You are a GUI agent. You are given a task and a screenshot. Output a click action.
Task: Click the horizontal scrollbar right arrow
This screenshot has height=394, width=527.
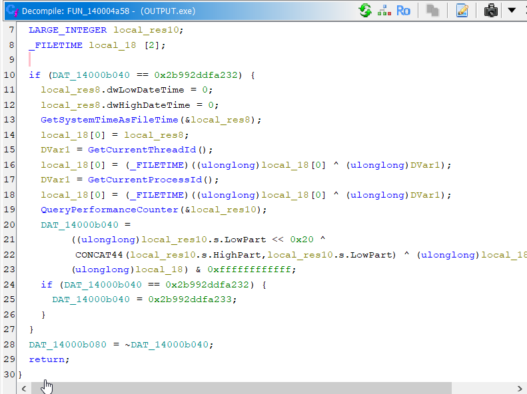point(520,388)
